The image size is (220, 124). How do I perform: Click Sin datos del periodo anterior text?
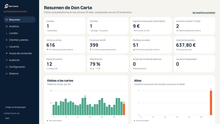coord(189,31)
